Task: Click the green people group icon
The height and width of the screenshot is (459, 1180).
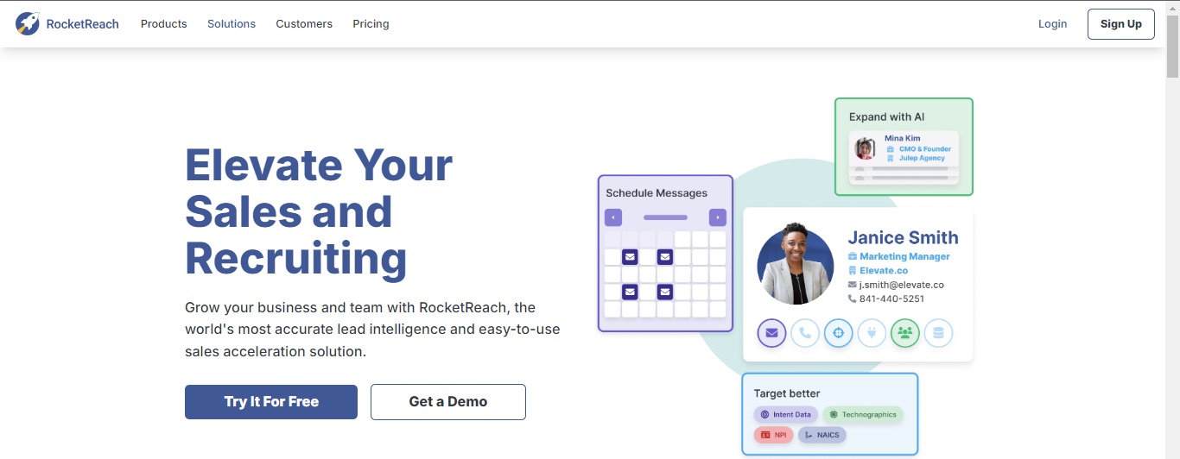Action: point(904,333)
